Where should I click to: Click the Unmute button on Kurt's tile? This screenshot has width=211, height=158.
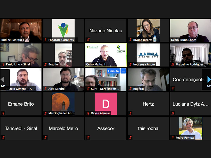(x=113, y=71)
